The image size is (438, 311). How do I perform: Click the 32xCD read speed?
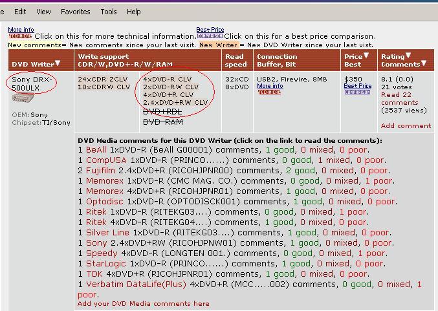coord(237,80)
